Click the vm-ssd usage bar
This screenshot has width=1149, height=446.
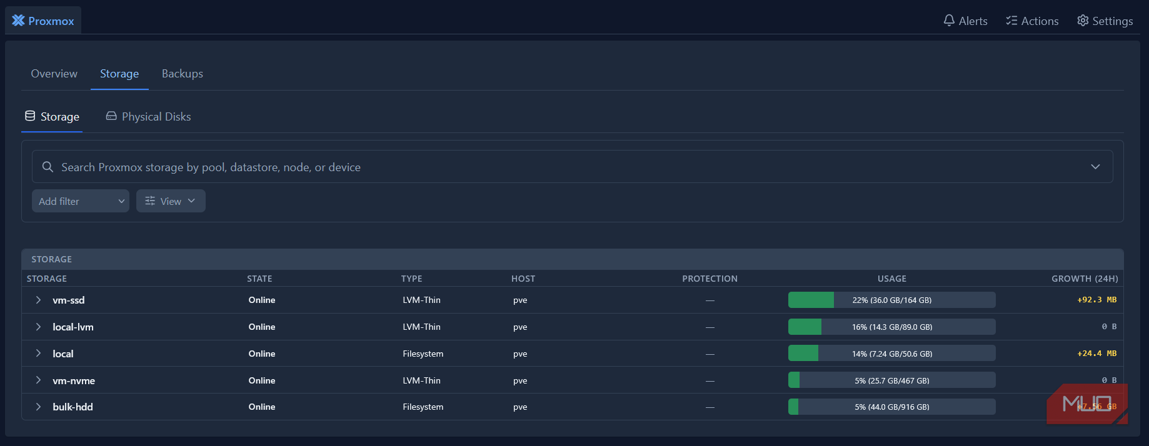click(x=892, y=300)
